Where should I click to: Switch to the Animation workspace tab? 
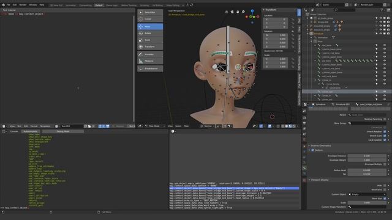[x=71, y=5]
